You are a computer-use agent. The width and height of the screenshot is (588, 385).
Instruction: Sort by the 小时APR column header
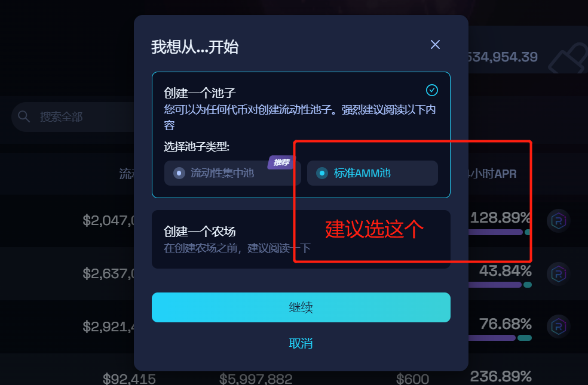[492, 174]
